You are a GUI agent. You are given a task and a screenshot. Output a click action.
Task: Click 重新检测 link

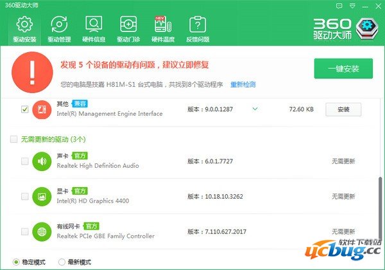click(x=243, y=85)
